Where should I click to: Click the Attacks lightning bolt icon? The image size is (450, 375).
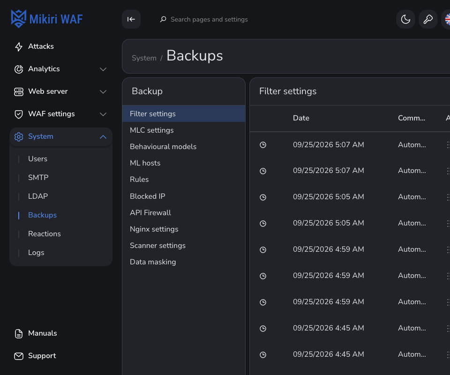pyautogui.click(x=19, y=46)
